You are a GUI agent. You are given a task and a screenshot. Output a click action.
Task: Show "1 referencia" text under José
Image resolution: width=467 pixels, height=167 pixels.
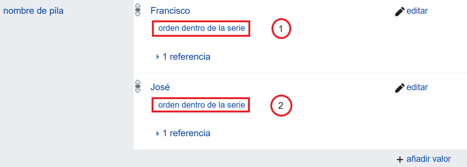pos(186,133)
